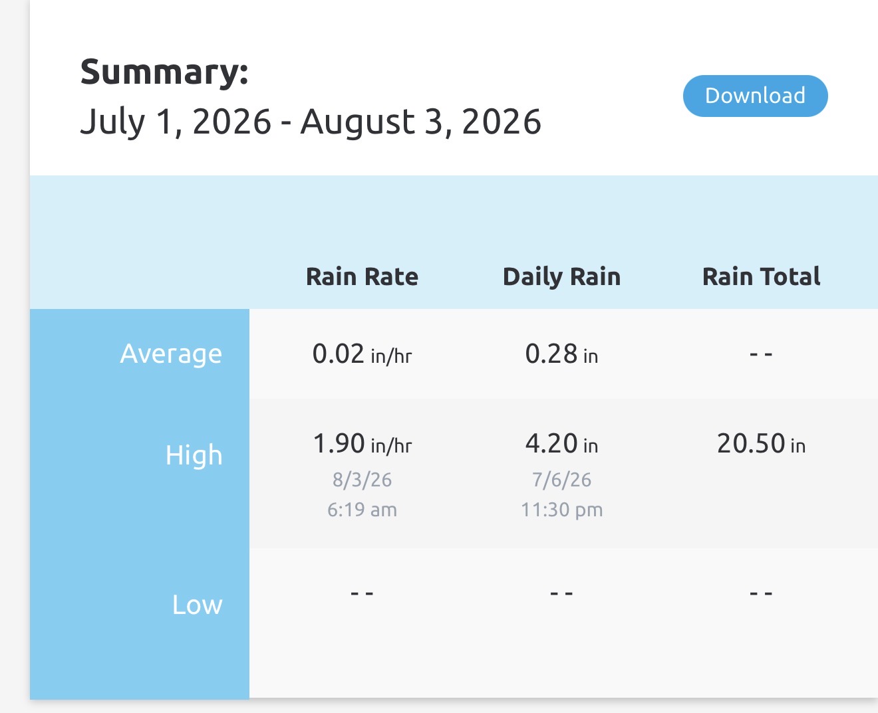The width and height of the screenshot is (878, 713).
Task: Select the Rain Rate column header
Action: click(x=362, y=276)
